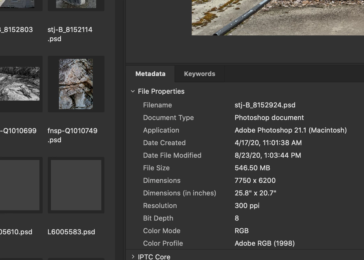Click the Color Mode label
364x260 pixels.
click(x=162, y=231)
